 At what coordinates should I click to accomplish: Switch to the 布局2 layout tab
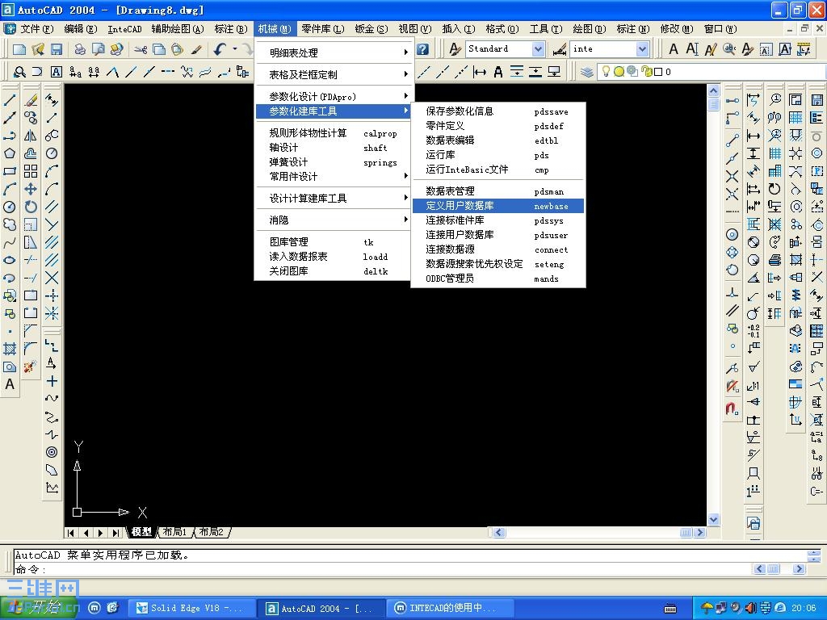[x=211, y=532]
